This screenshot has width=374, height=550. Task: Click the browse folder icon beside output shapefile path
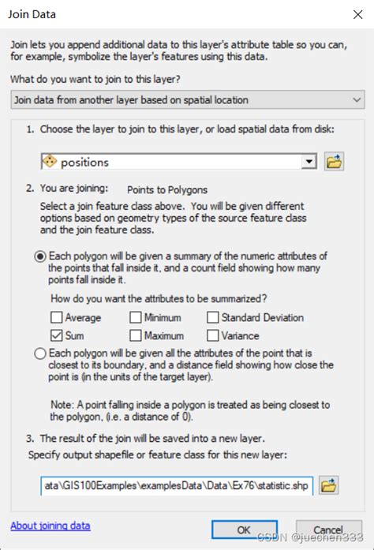tap(328, 485)
